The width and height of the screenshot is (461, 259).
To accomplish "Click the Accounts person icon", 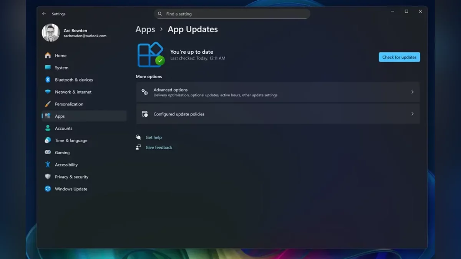I will 48,128.
